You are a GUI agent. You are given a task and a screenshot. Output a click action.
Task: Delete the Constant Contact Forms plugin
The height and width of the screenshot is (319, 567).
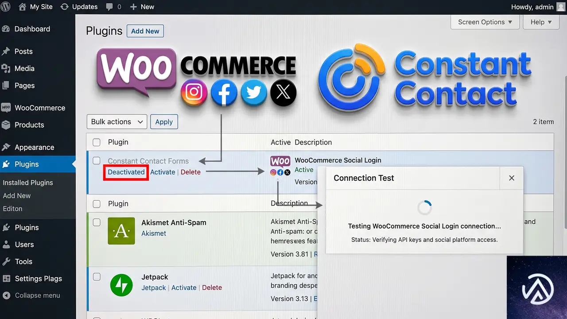point(190,172)
